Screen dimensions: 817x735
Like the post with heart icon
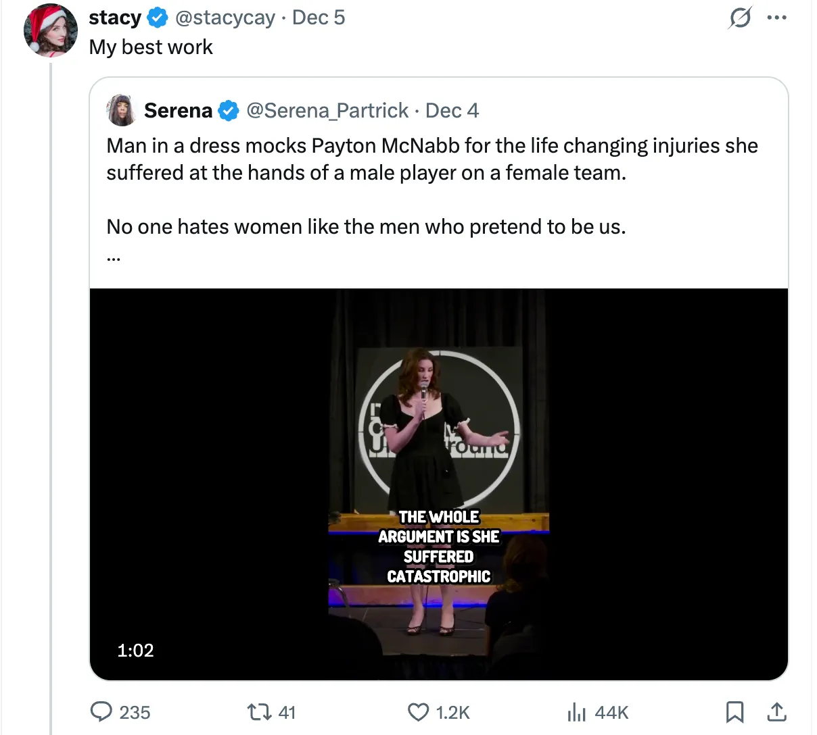419,712
